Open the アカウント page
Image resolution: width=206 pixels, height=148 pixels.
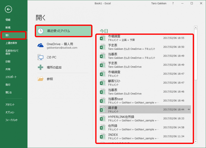pyautogui.click(x=10, y=105)
